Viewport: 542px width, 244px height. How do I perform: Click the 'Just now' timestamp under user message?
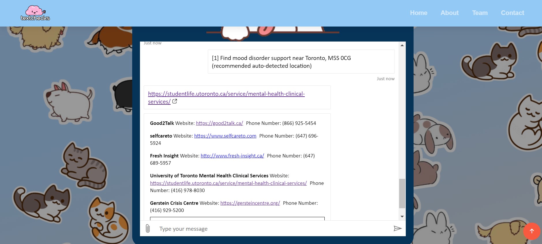point(386,79)
